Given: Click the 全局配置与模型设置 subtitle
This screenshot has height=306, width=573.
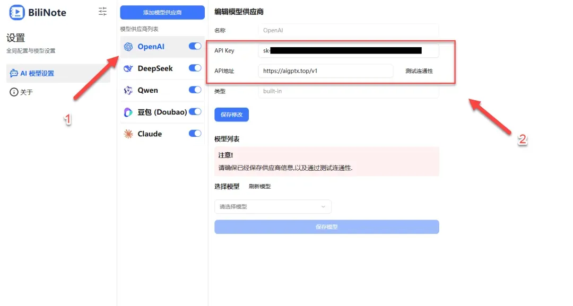Looking at the screenshot, I should click(x=31, y=51).
